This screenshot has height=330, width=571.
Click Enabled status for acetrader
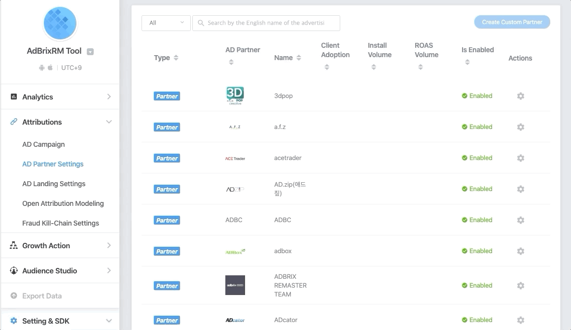[x=477, y=158]
